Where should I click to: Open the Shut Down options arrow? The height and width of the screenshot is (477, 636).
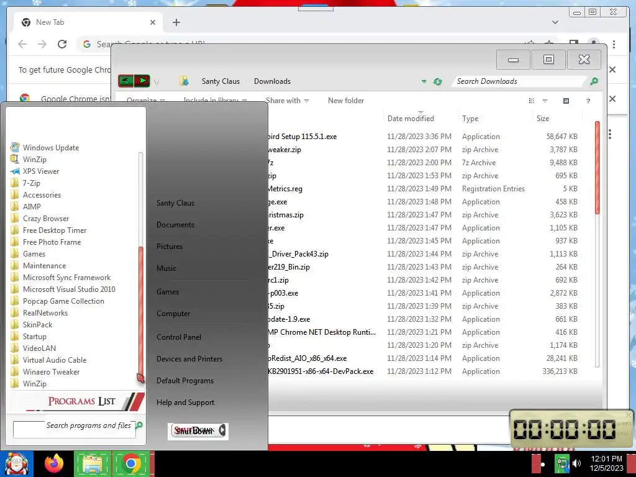[222, 430]
